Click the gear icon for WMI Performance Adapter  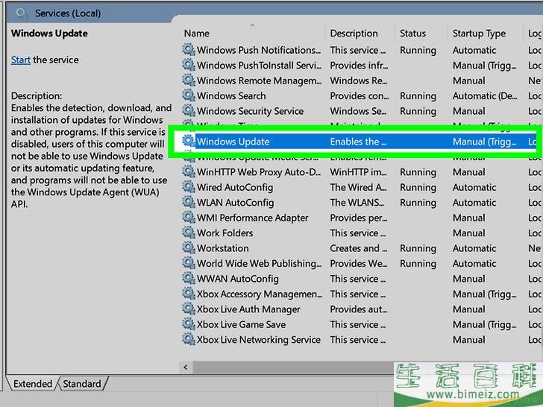[189, 218]
